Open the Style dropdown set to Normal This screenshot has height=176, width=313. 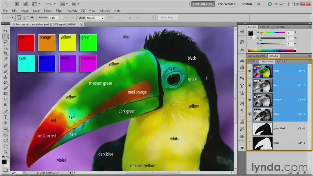[x=95, y=18]
